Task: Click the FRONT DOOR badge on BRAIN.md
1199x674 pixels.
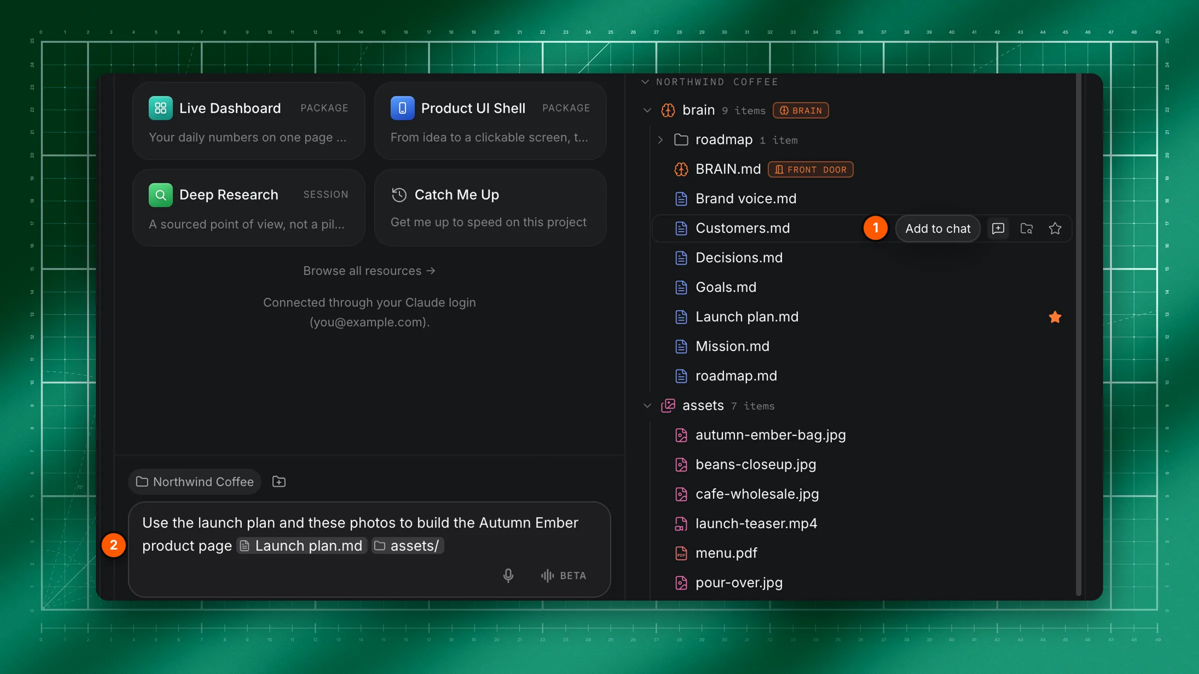Action: click(811, 169)
